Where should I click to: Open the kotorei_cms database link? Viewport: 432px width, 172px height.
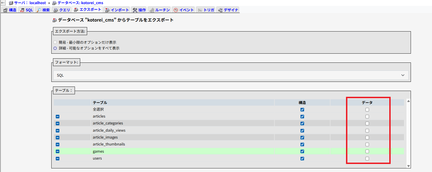click(80, 3)
